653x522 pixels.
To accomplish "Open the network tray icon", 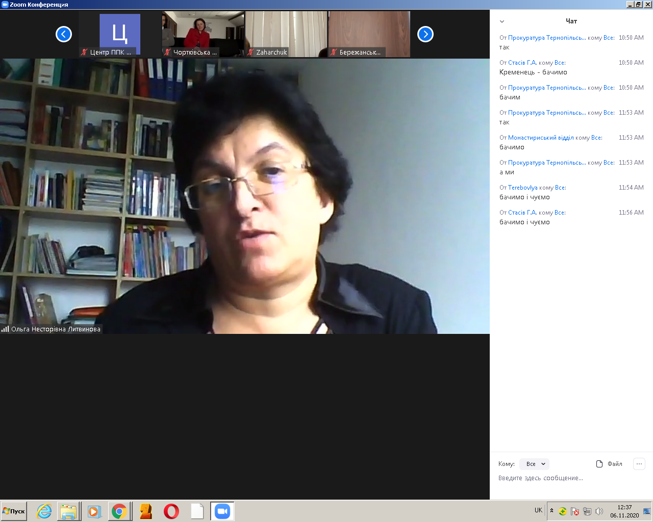I will 587,511.
